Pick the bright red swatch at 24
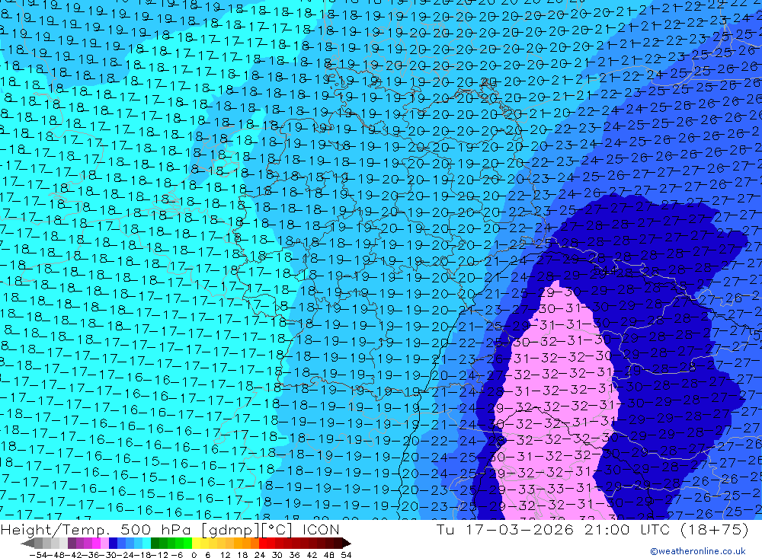Viewport: 762px width, 558px height. click(262, 543)
